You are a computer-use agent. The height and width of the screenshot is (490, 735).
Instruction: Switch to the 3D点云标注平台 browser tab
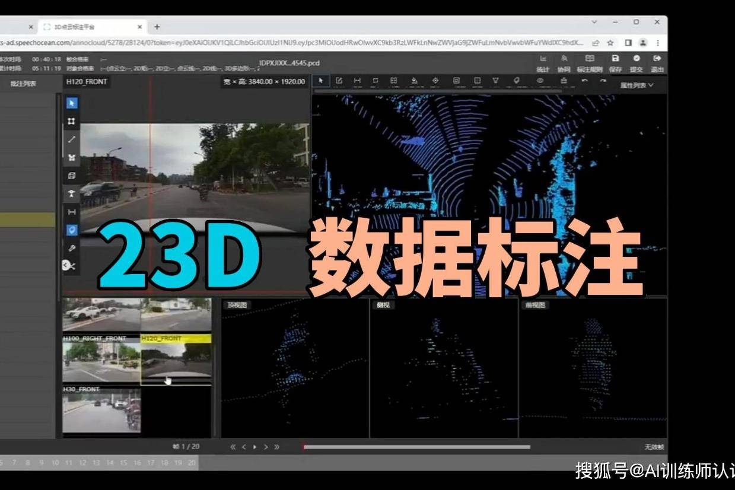pyautogui.click(x=92, y=27)
